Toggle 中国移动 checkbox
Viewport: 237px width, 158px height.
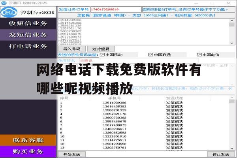pos(102,55)
